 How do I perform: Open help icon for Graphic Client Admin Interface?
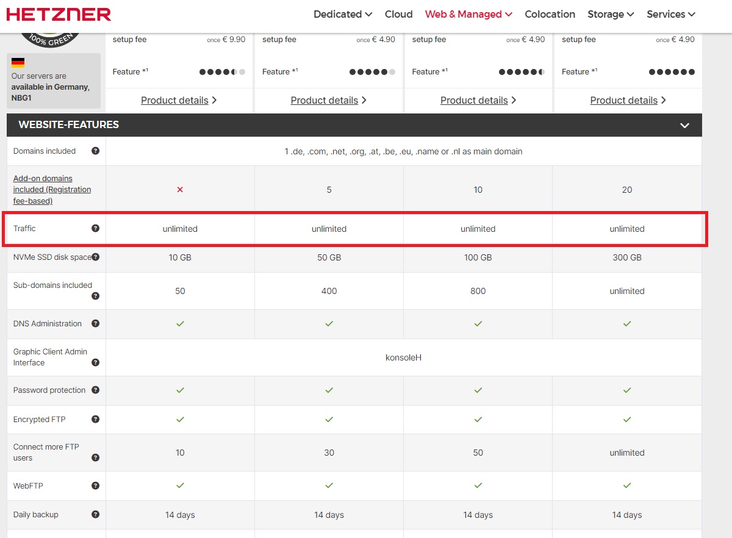pos(95,362)
